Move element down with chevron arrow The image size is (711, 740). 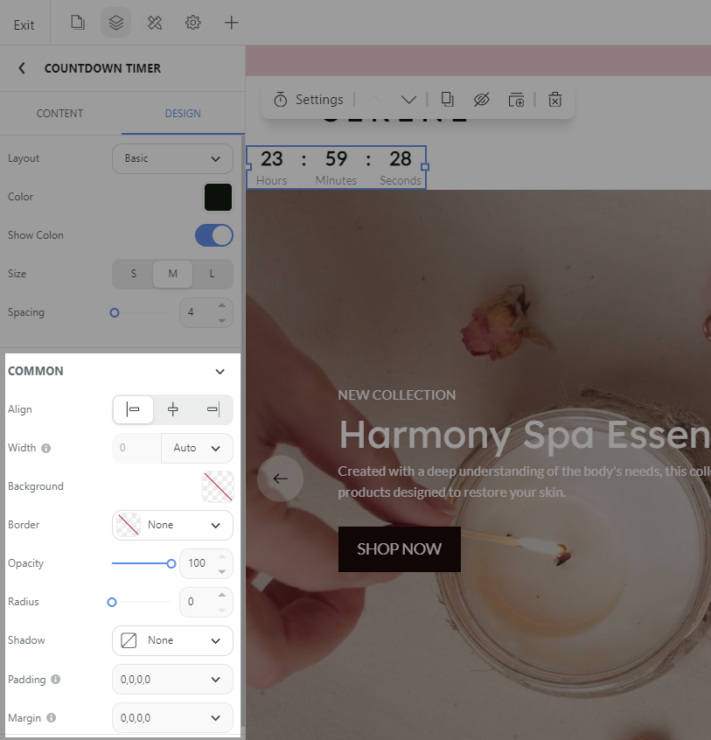[408, 100]
